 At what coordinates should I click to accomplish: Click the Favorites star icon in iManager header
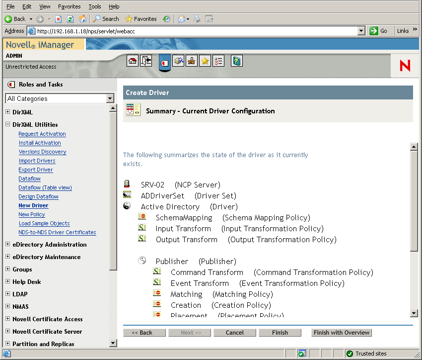click(205, 61)
